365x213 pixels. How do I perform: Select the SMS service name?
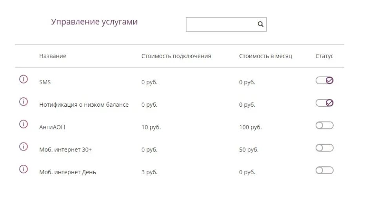[45, 82]
